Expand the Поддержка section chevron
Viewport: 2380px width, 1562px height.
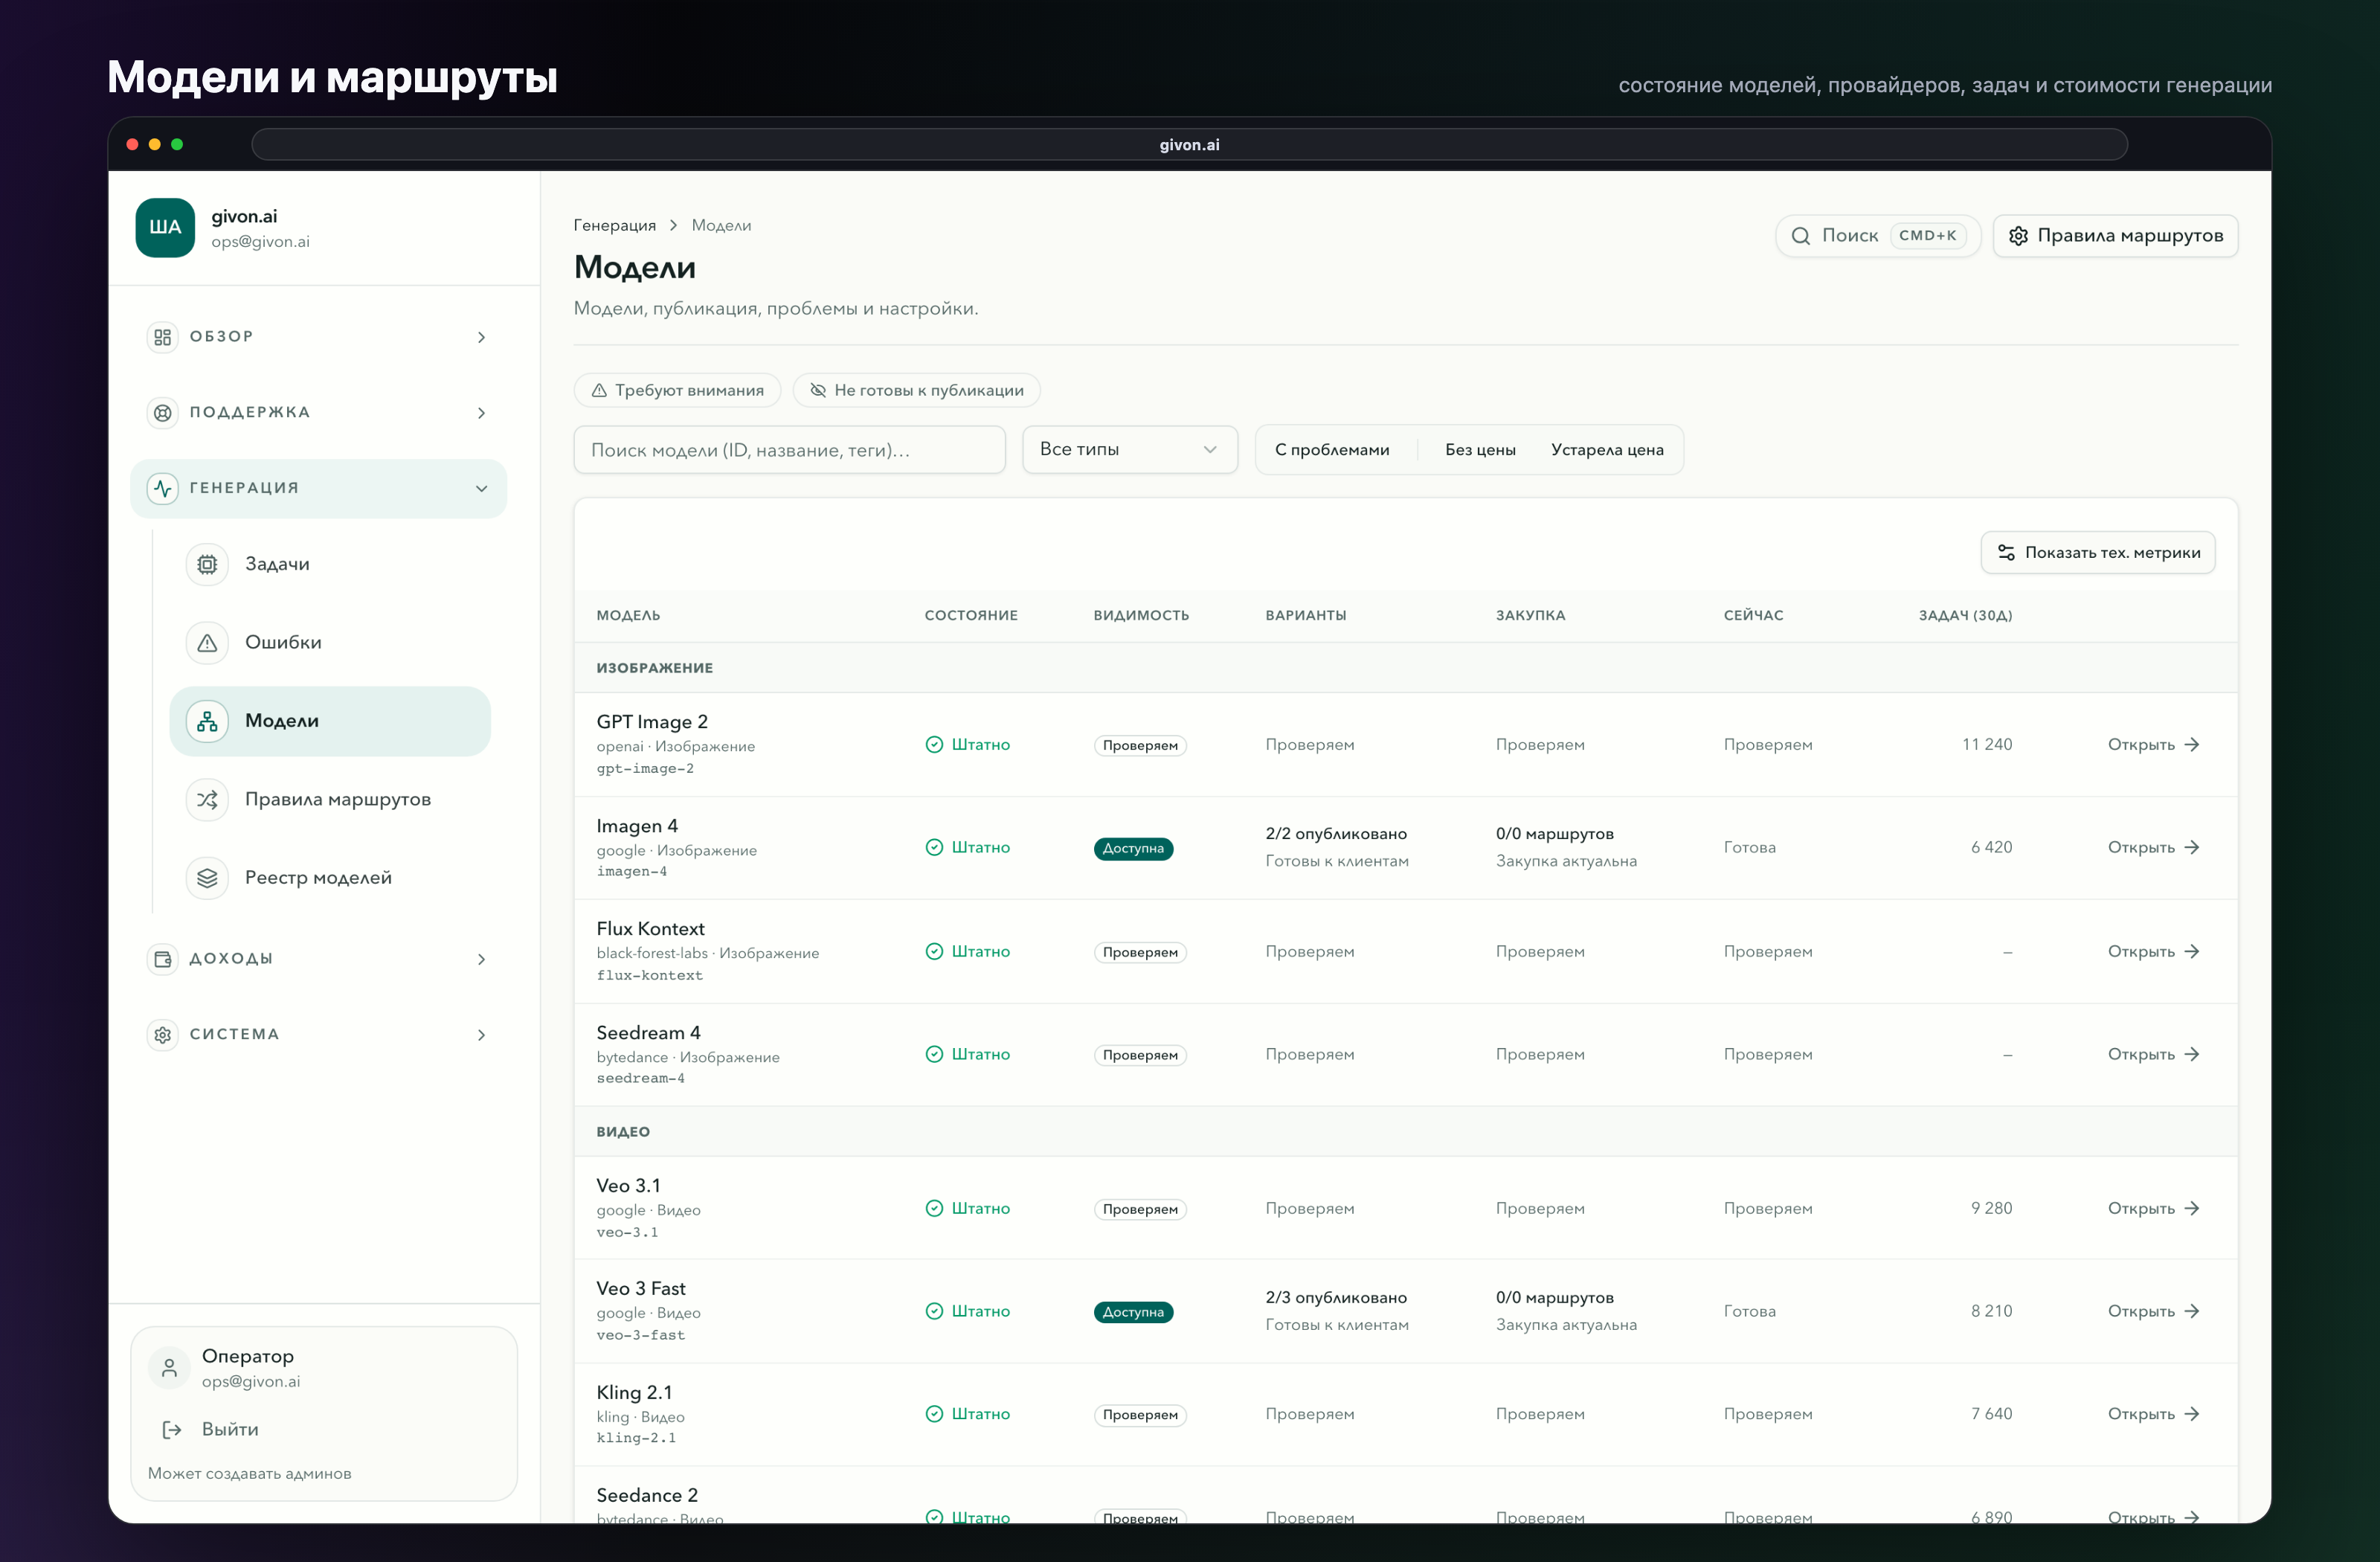pyautogui.click(x=482, y=413)
